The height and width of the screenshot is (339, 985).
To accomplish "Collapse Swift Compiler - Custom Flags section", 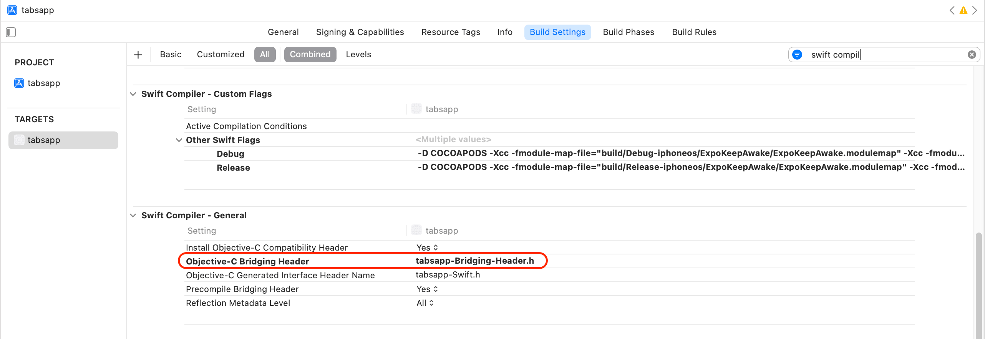I will click(133, 94).
